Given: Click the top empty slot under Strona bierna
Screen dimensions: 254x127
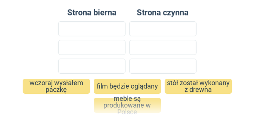Looking at the screenshot, I should (x=92, y=29).
